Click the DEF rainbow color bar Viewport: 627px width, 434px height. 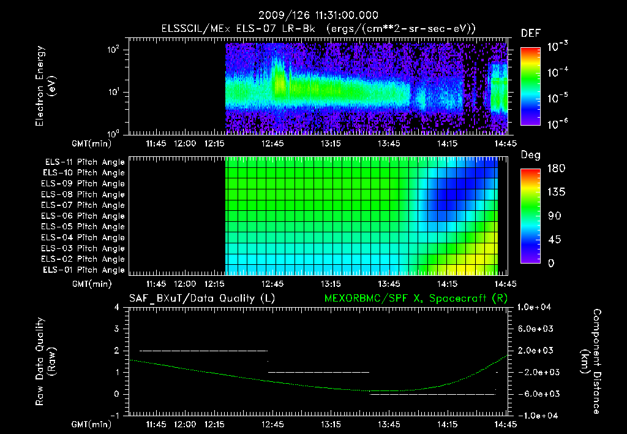[531, 86]
